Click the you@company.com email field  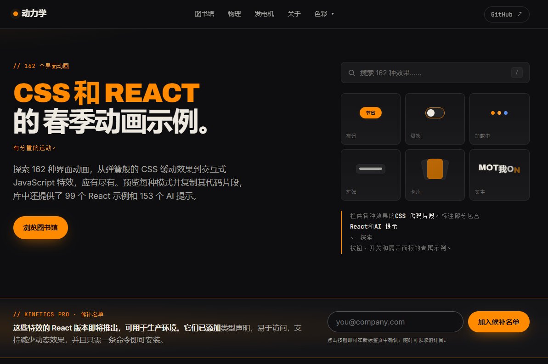point(395,322)
